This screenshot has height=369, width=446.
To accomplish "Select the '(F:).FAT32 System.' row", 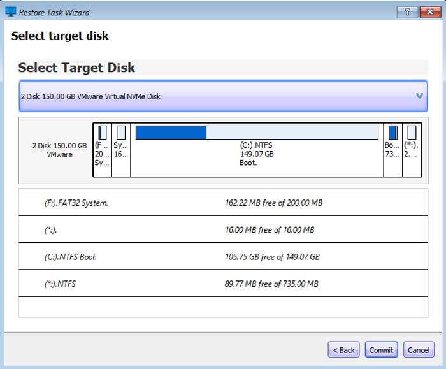I will coord(223,202).
